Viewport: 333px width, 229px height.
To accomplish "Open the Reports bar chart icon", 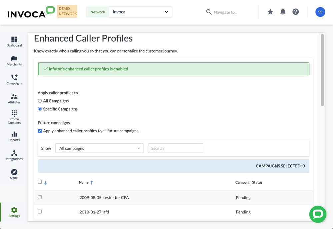I will [x=14, y=134].
